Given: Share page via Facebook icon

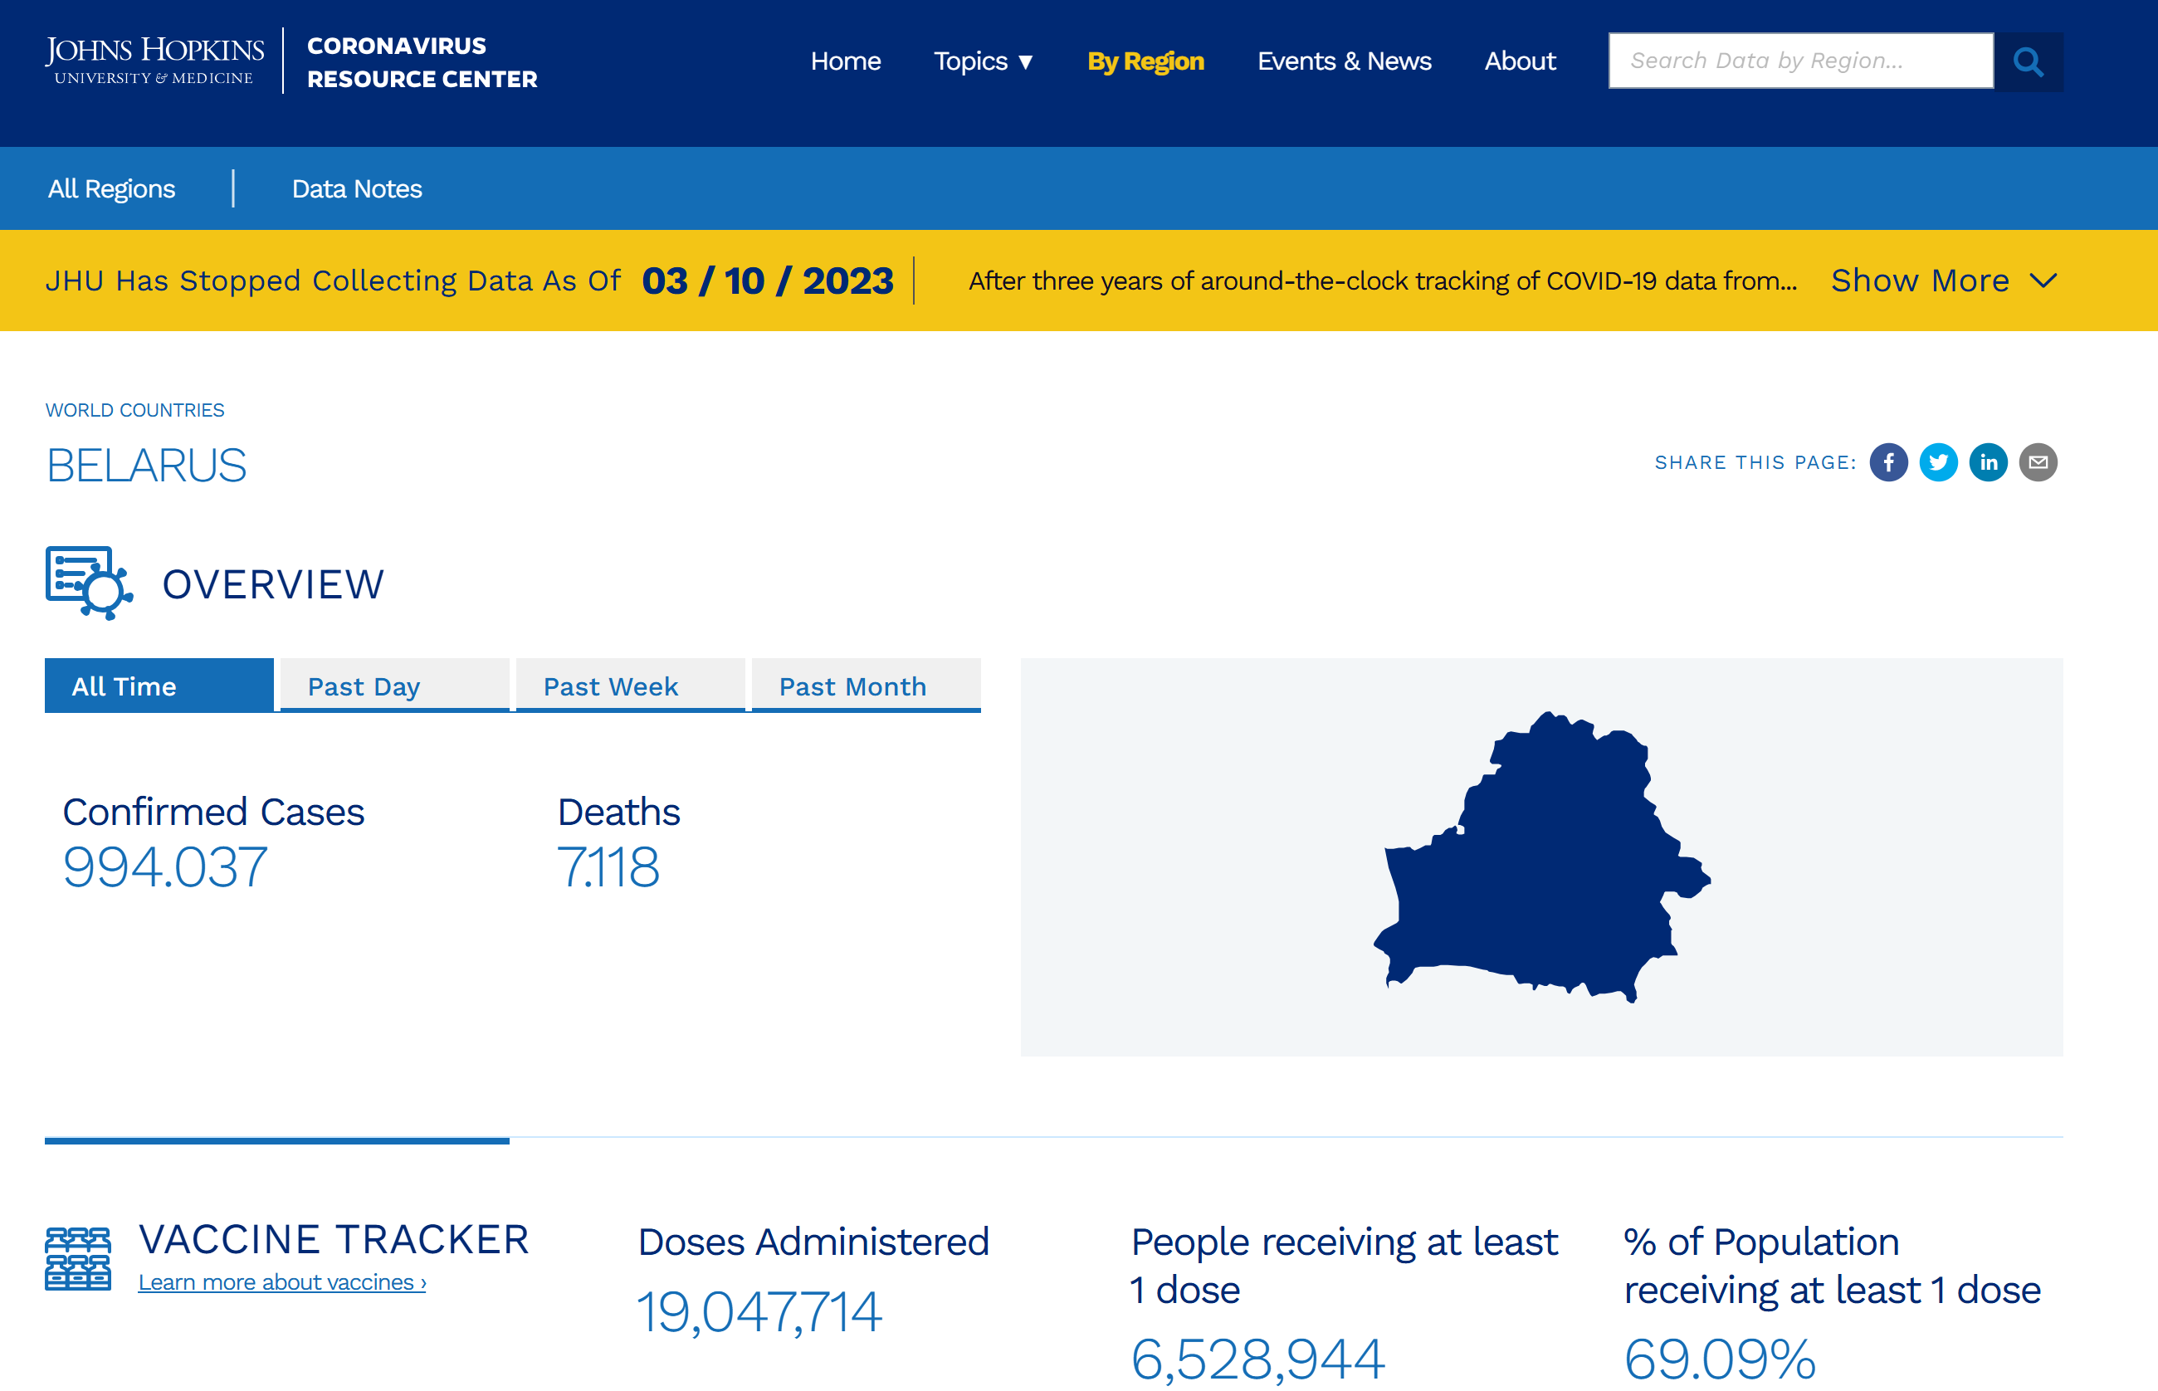Looking at the screenshot, I should click(x=1888, y=462).
